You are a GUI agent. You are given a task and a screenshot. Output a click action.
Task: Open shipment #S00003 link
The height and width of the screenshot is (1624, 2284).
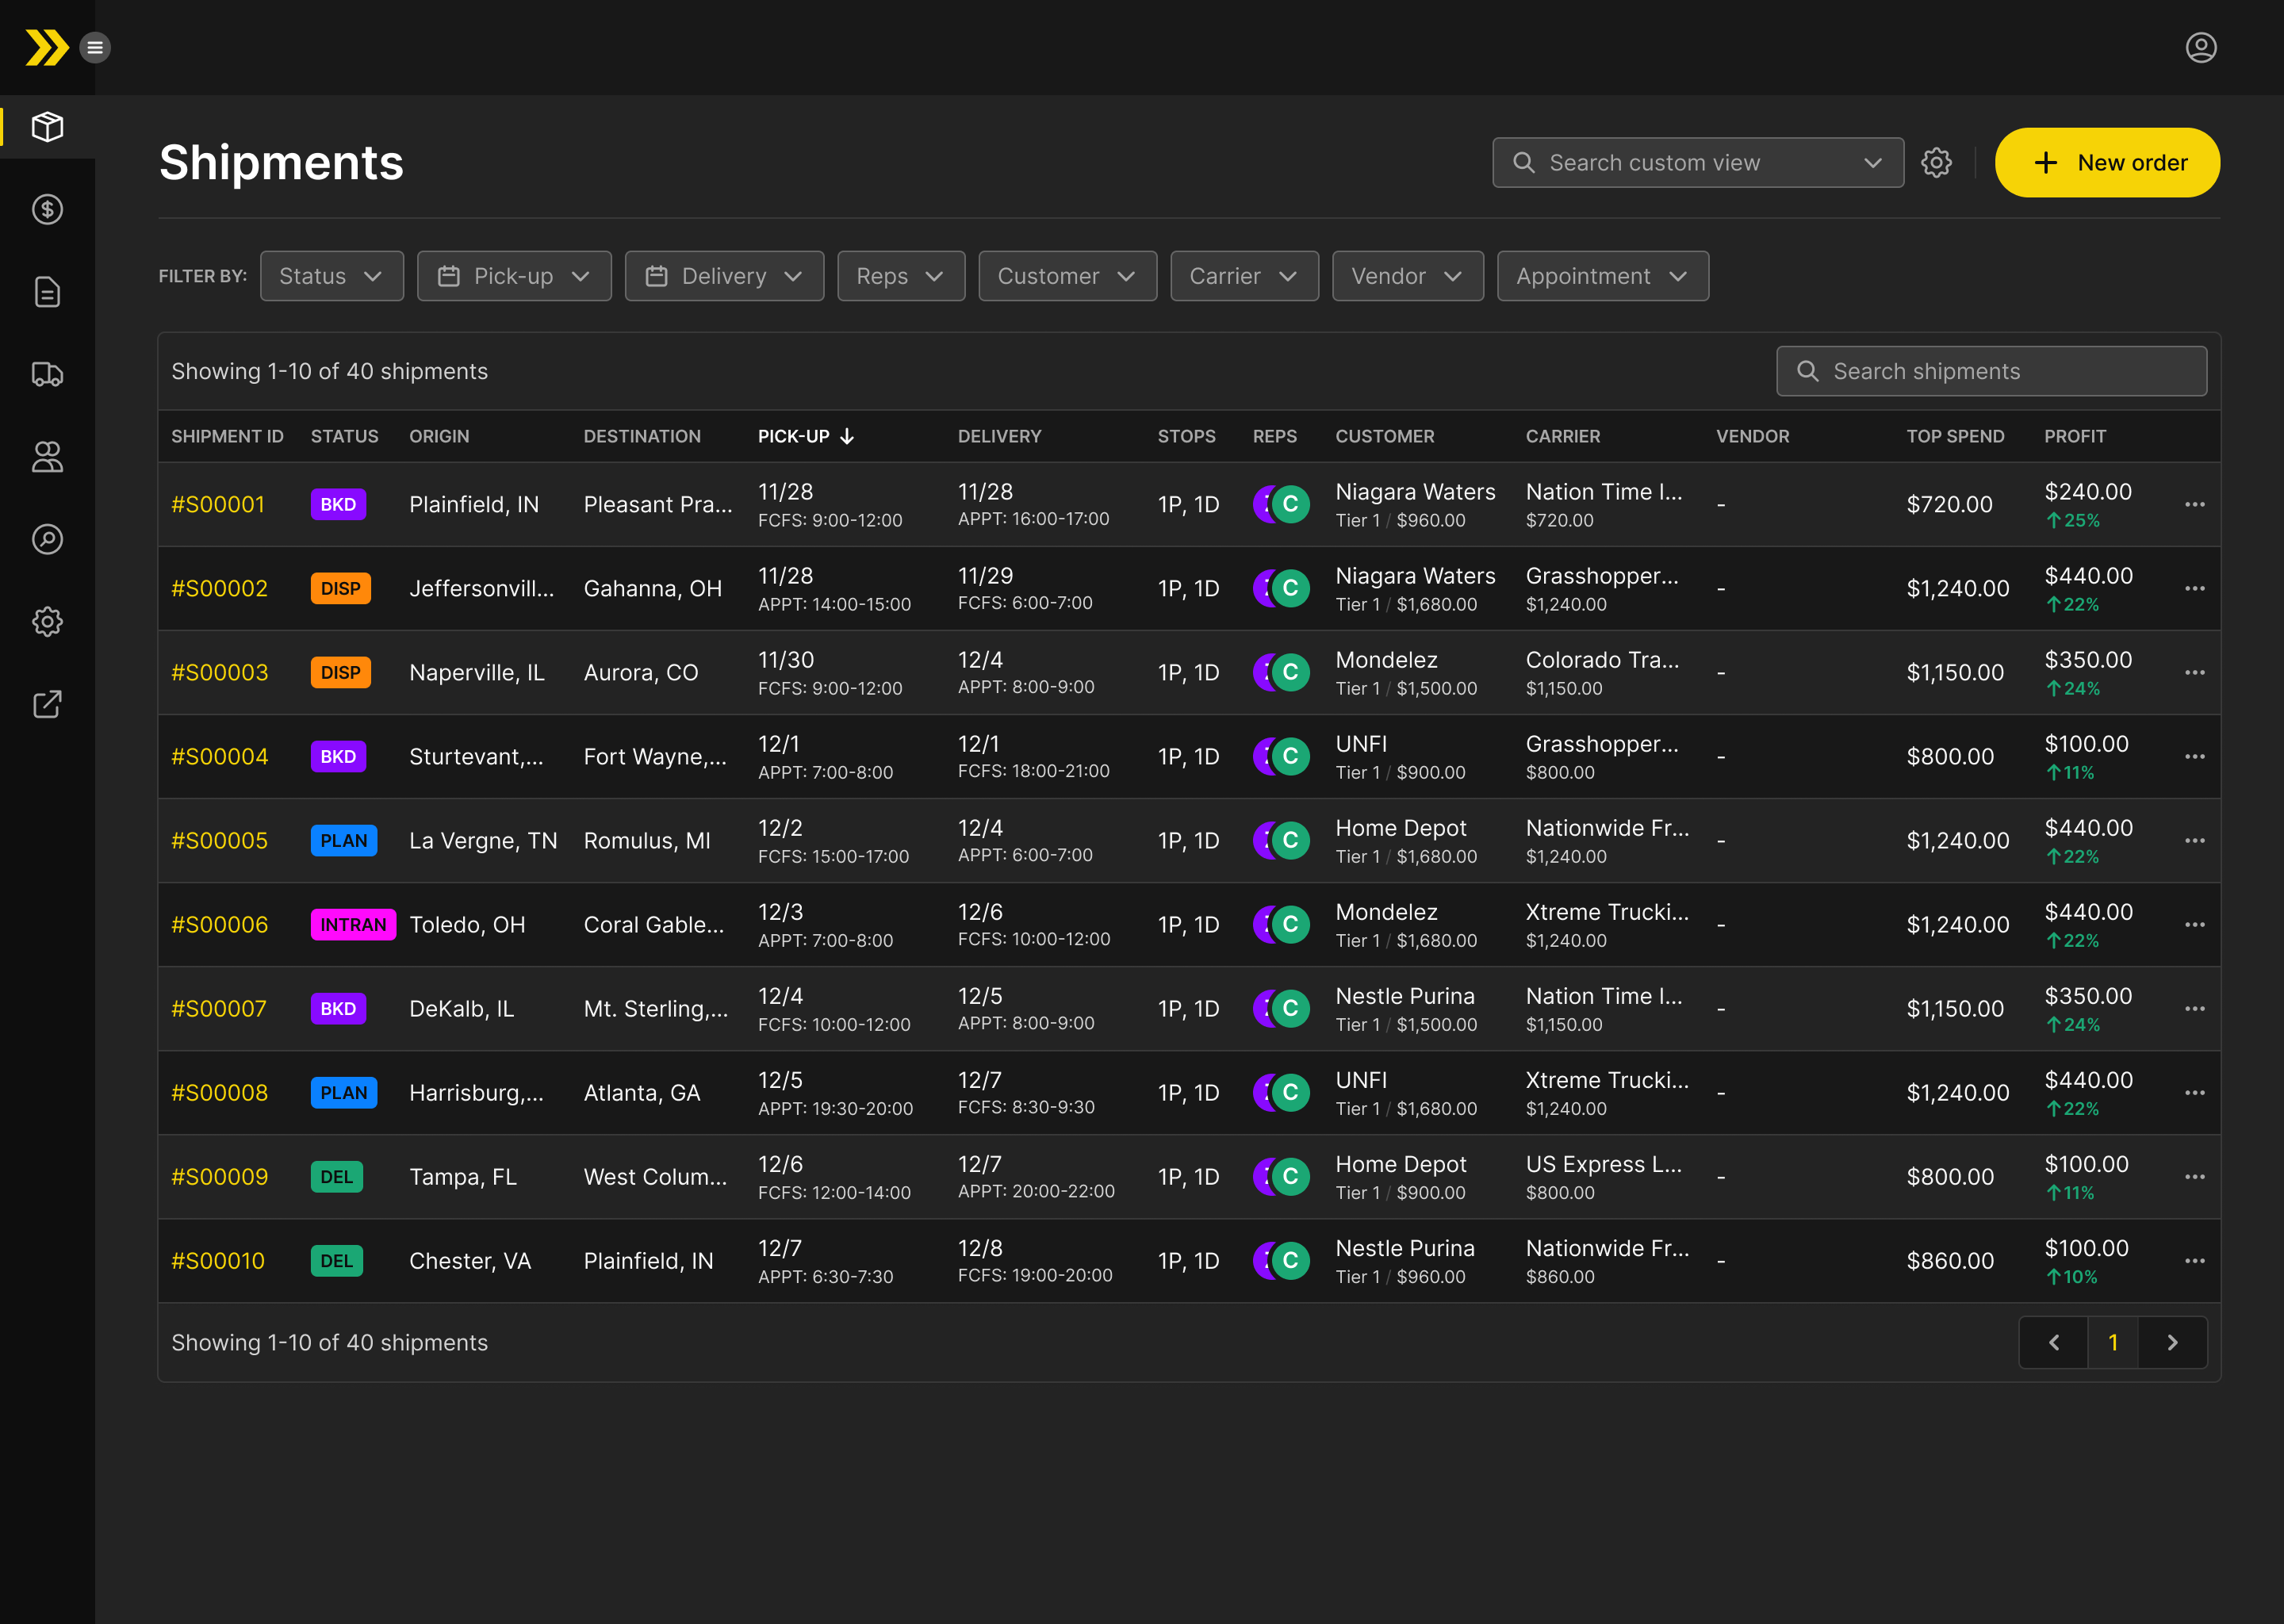[220, 673]
